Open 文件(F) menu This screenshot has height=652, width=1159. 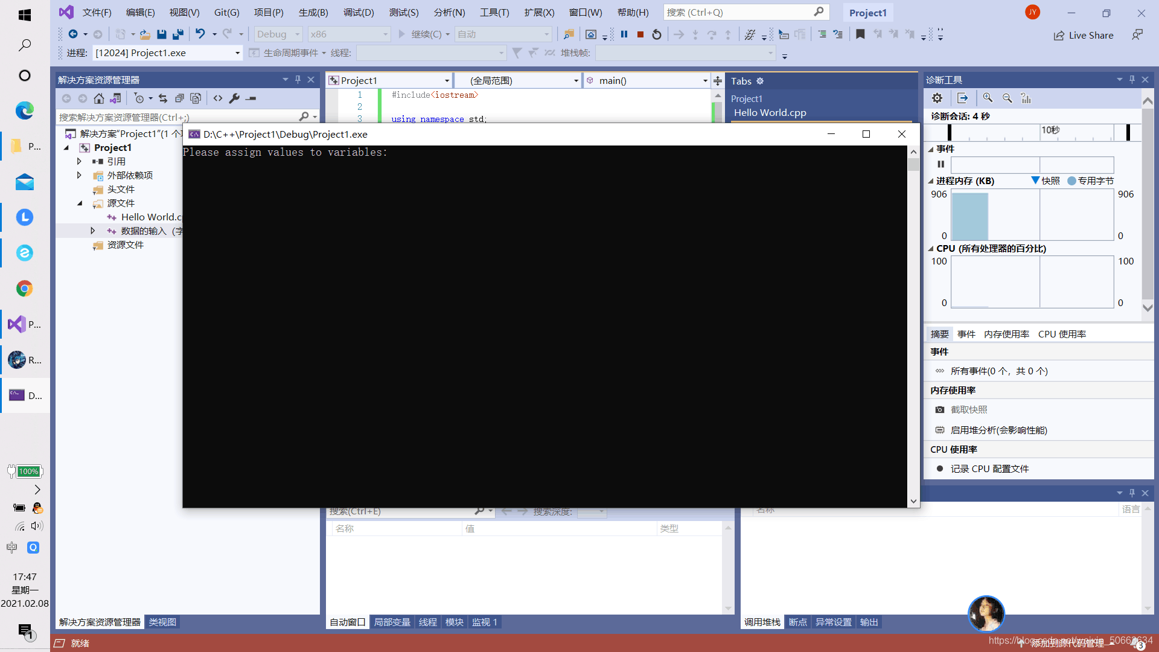coord(97,12)
